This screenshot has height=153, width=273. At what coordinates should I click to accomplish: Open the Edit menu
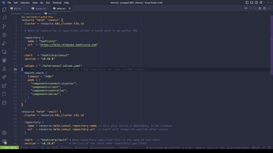pyautogui.click(x=16, y=3)
